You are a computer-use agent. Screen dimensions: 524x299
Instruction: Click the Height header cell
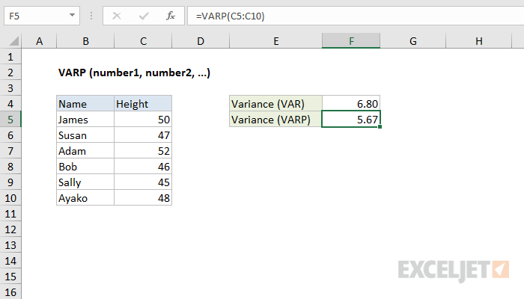143,104
